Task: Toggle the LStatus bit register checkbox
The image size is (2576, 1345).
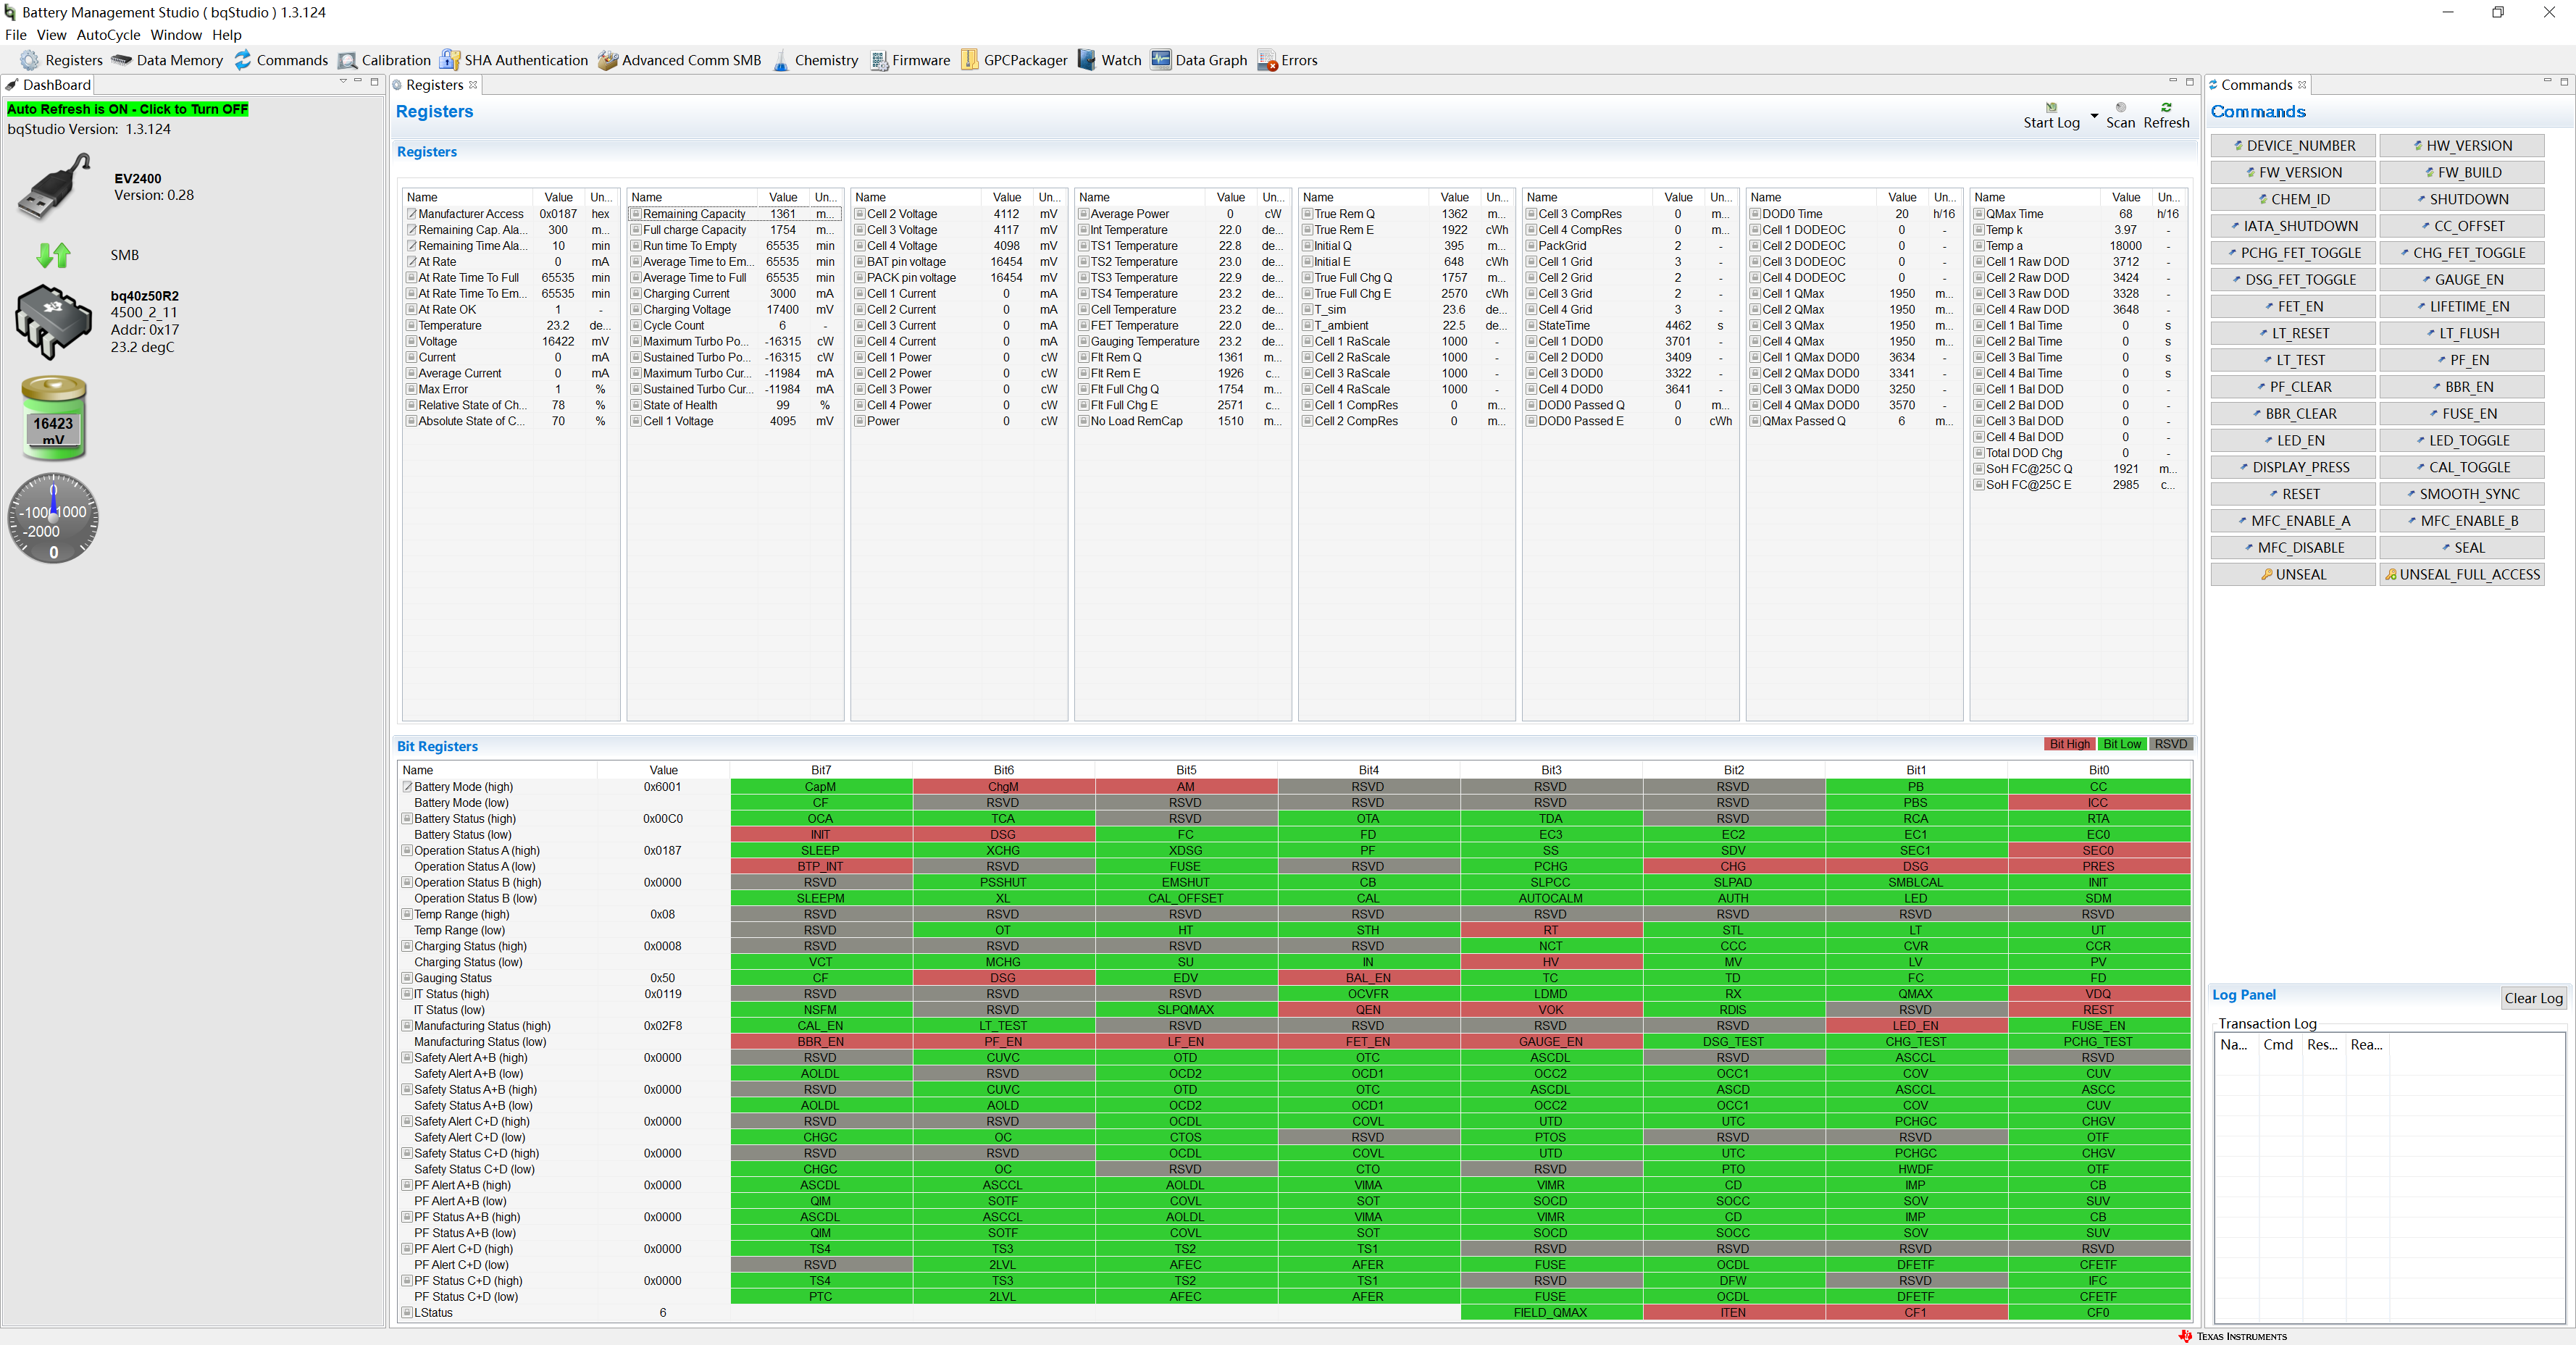Action: [407, 1313]
